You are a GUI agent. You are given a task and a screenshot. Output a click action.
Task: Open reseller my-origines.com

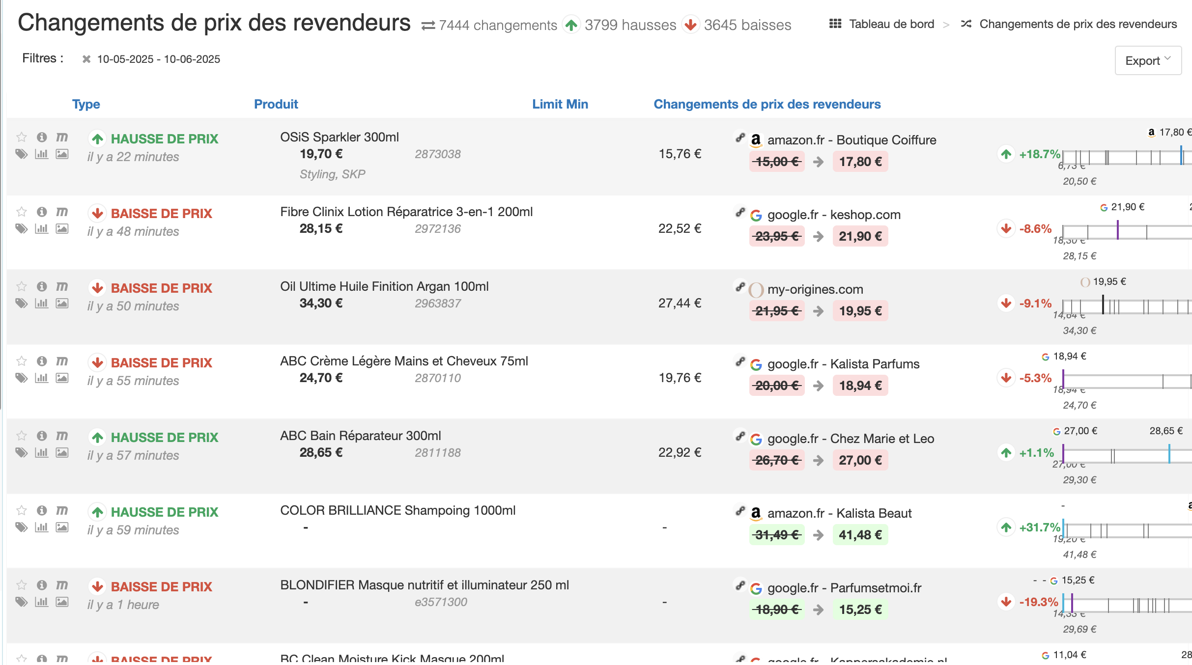pyautogui.click(x=815, y=289)
